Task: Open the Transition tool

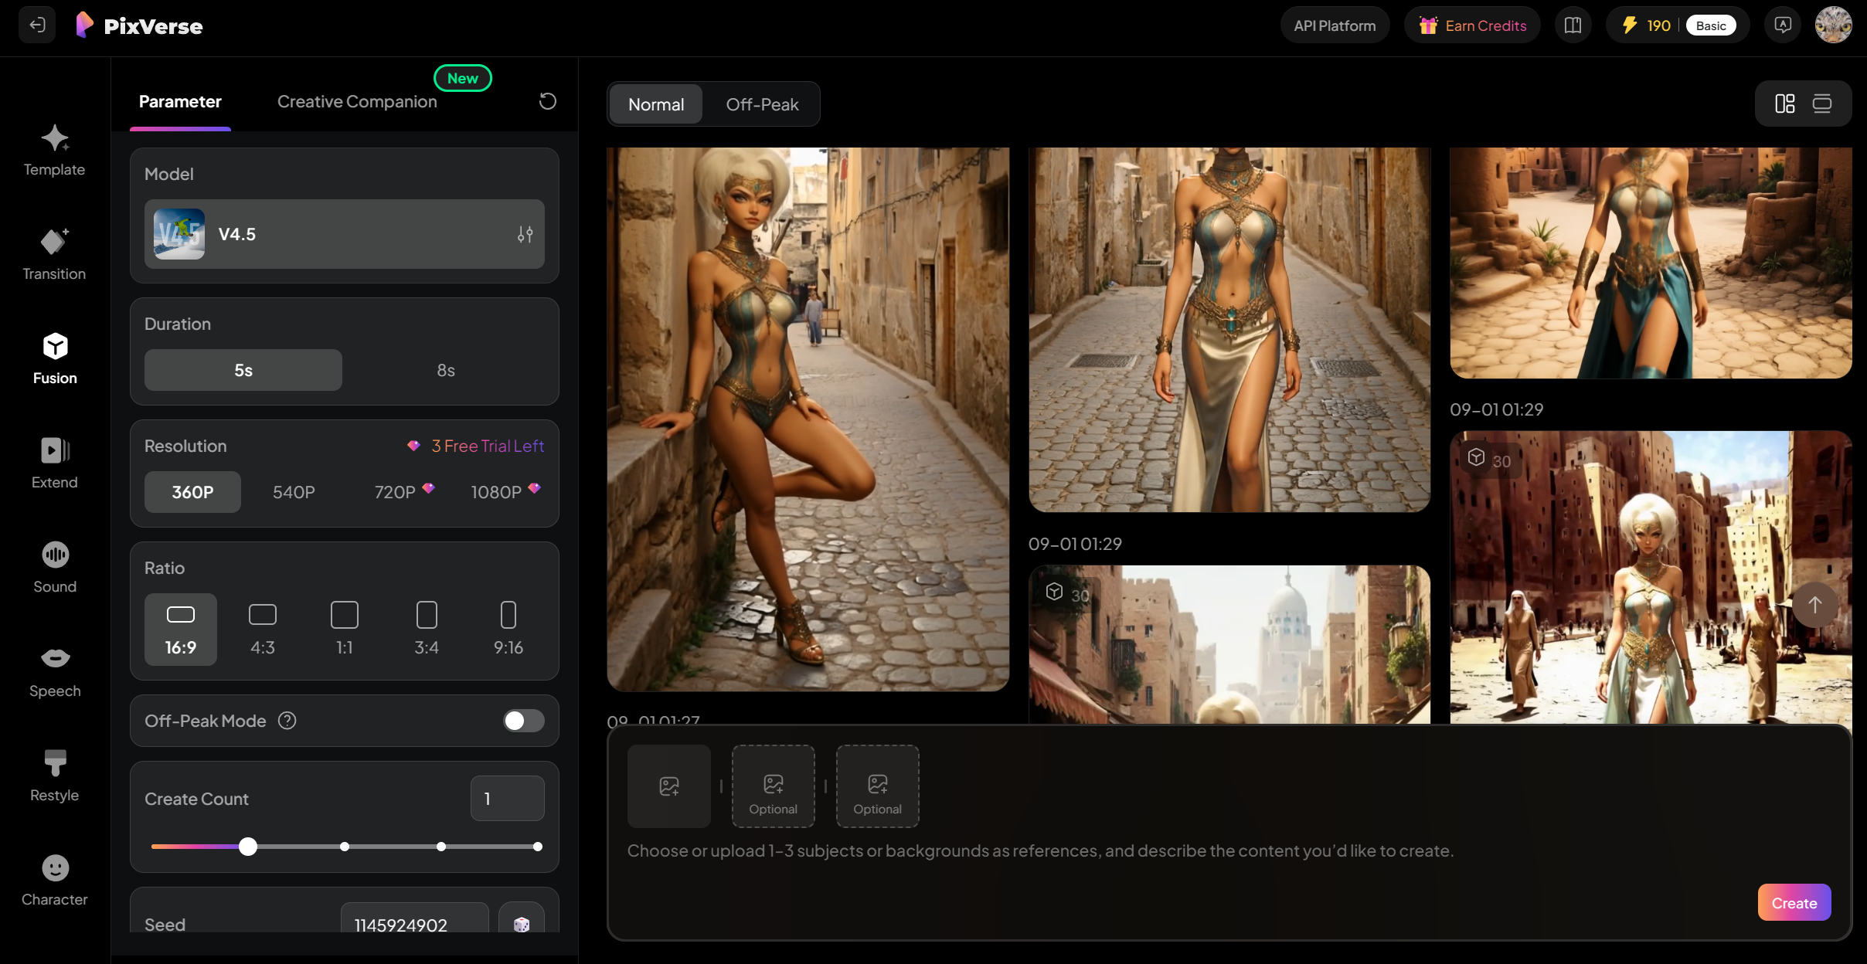Action: [x=54, y=255]
